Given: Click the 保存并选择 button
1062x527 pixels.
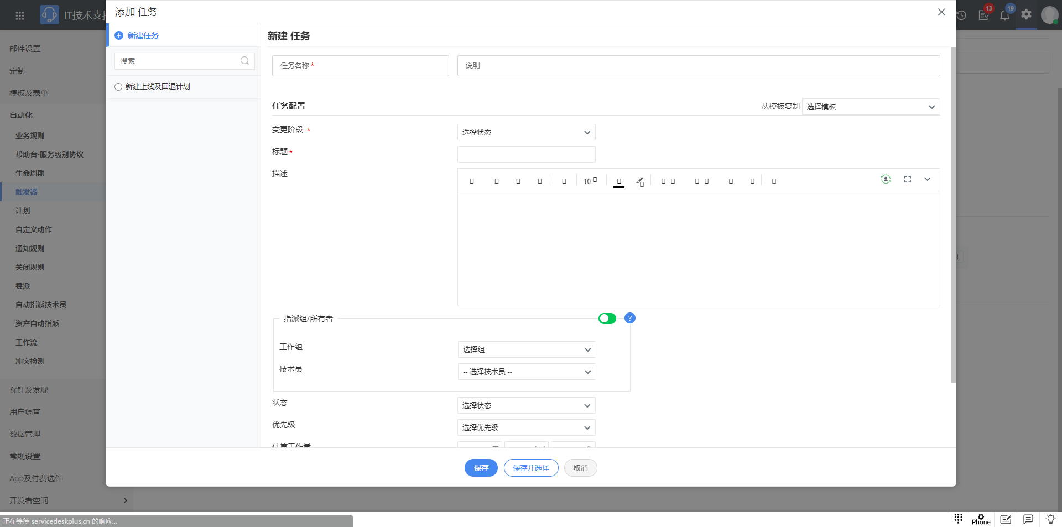Looking at the screenshot, I should click(x=531, y=468).
